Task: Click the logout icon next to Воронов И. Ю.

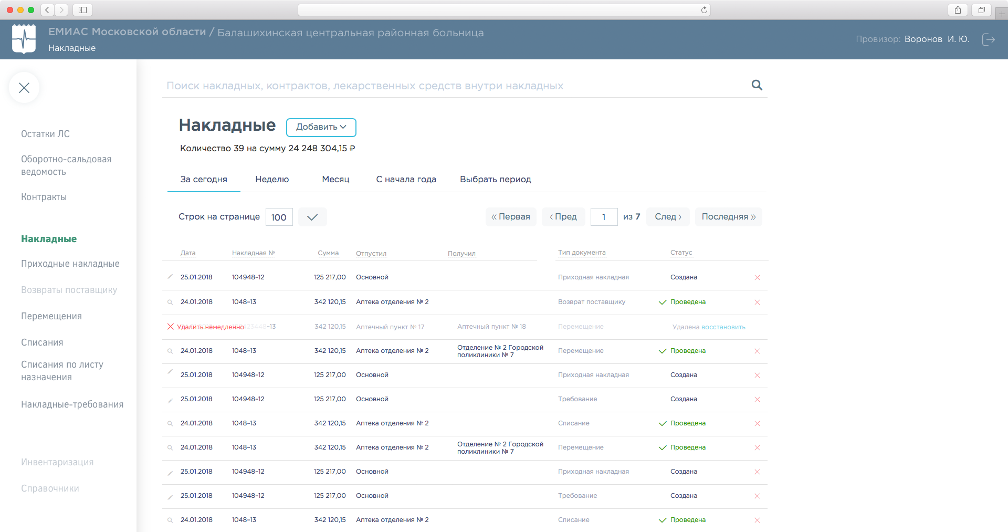Action: [989, 39]
